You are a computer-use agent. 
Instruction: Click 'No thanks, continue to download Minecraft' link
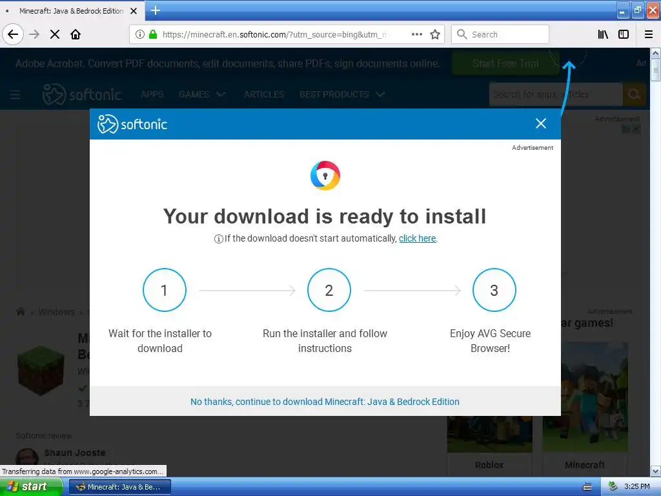click(325, 402)
